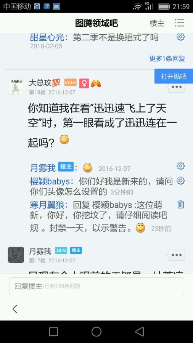This screenshot has height=343, width=193.
Task: Open the 图腾领域吧 title
Action: 96,23
